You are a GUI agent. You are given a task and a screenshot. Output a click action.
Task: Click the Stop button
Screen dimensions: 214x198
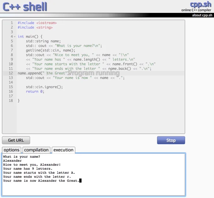pos(171,140)
